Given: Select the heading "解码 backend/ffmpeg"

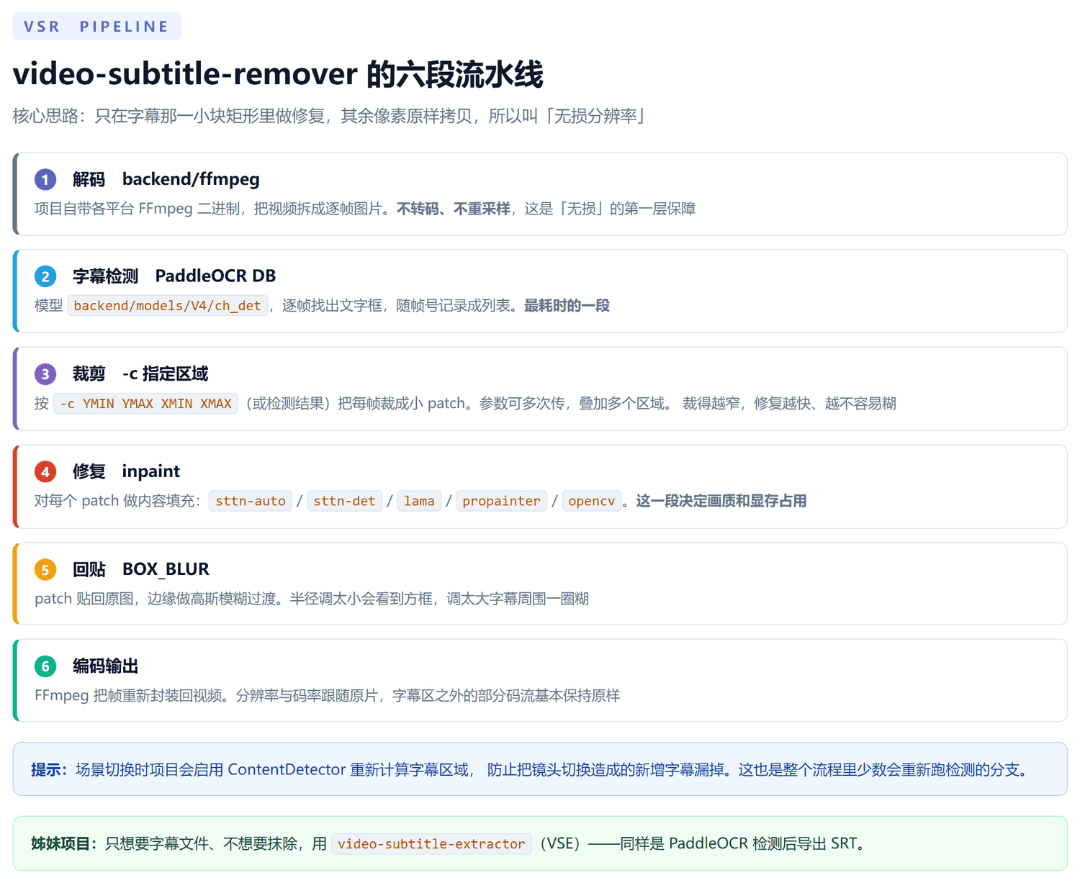Looking at the screenshot, I should tap(166, 179).
